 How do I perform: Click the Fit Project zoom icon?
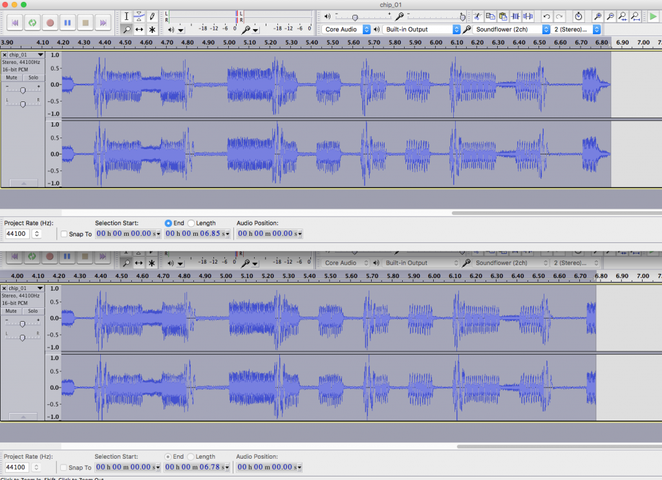point(635,16)
